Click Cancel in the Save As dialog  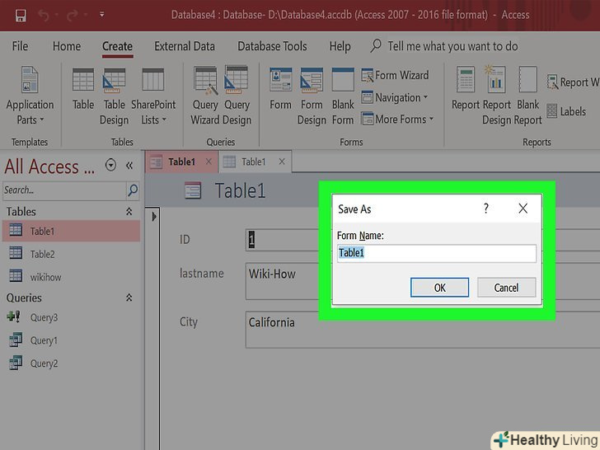(506, 288)
